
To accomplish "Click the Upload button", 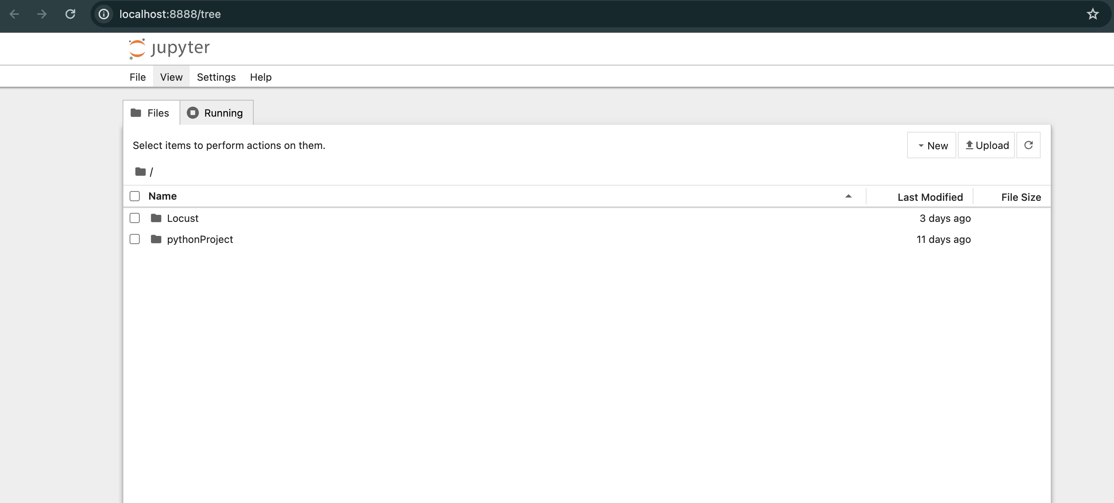I will 986,145.
